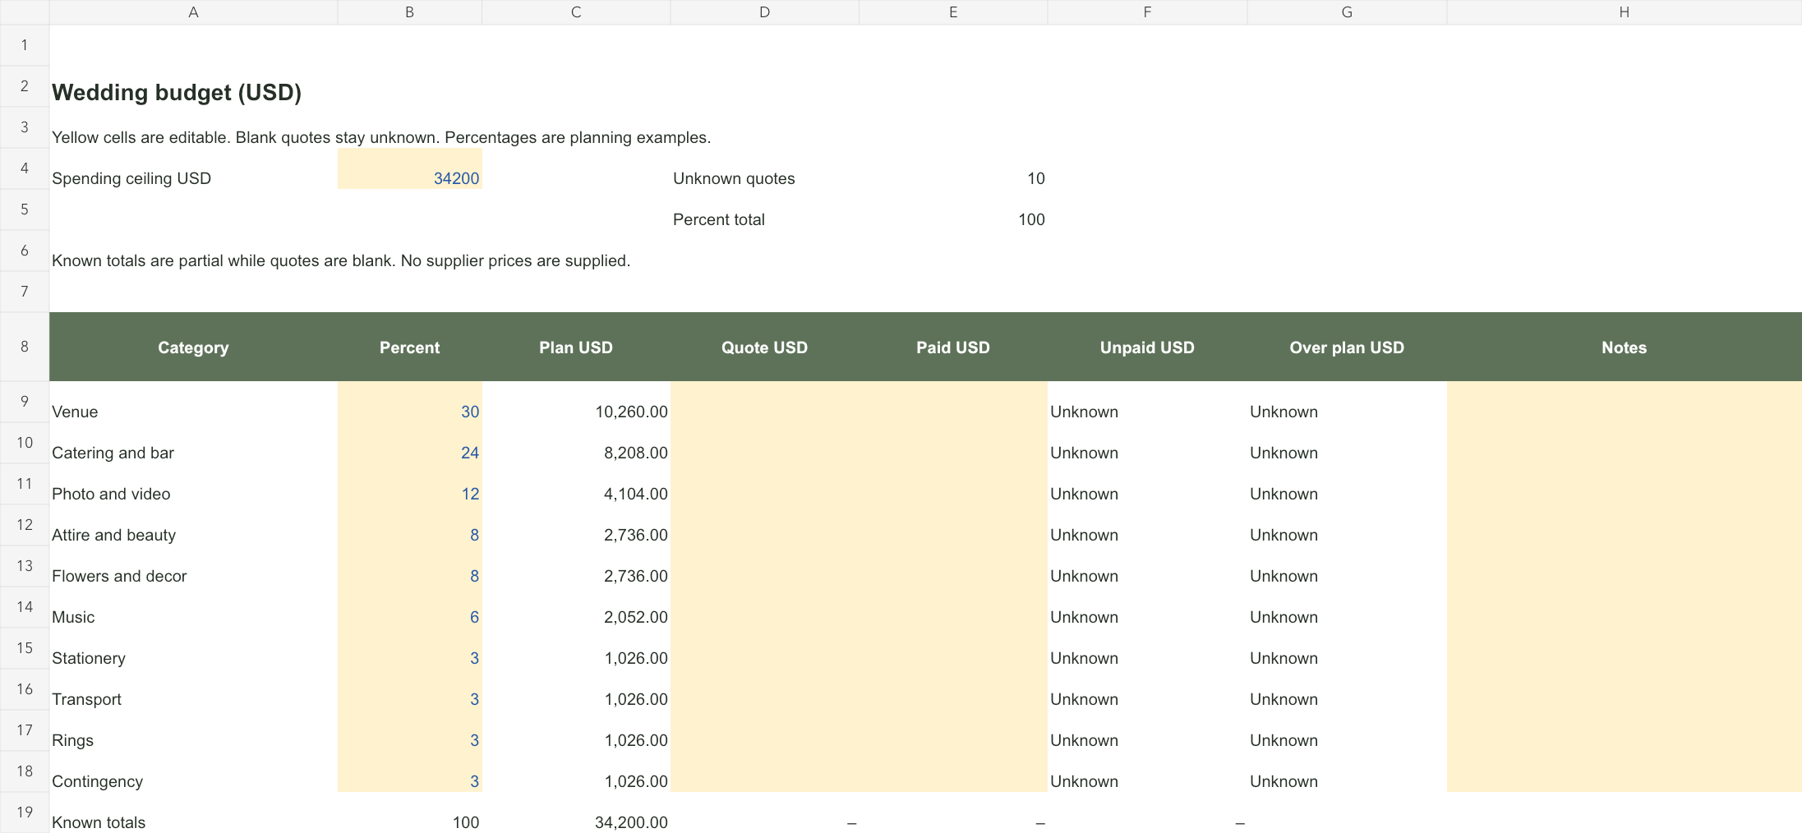Select the Contingency Quote USD cell

(x=764, y=771)
